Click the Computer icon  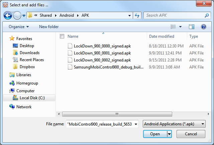point(12,91)
